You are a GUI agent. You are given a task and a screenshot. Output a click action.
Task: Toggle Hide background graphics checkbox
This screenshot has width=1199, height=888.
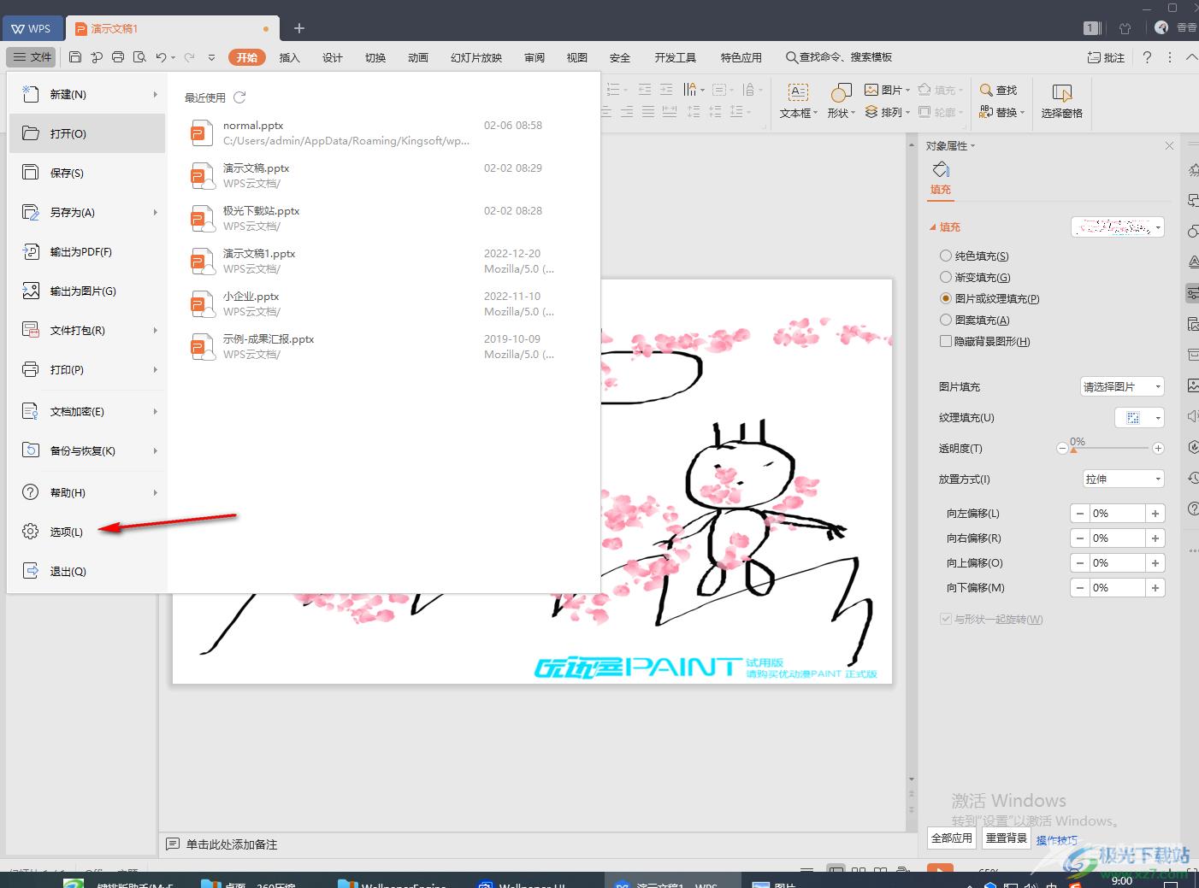(x=945, y=341)
